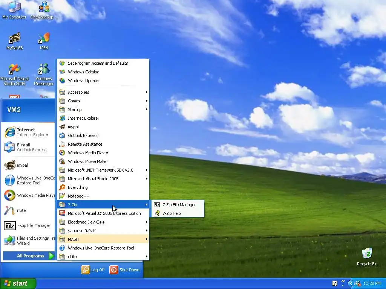Click 7-Zip Help icon in submenu
Viewport: 386px width, 289px height.
click(157, 213)
